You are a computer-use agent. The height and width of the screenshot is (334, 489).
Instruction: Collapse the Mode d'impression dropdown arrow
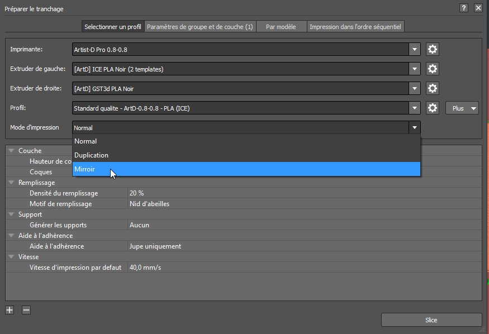coord(415,127)
